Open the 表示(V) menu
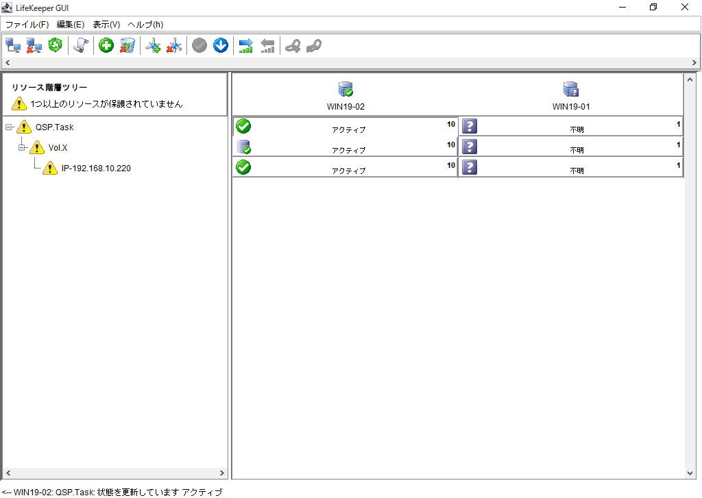Viewport: 702px width, 498px height. pos(106,24)
